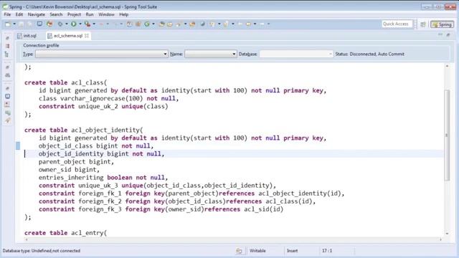Click the Save All toolbar icon
The image size is (459, 258).
[30, 24]
